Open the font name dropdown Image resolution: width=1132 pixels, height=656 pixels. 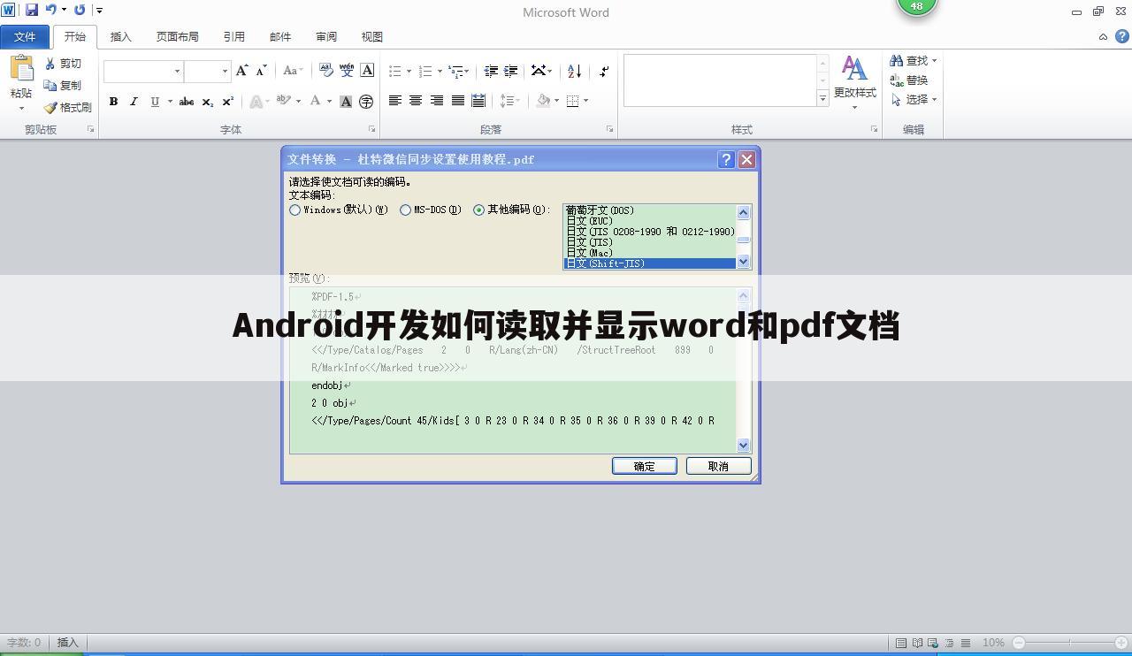coord(177,71)
